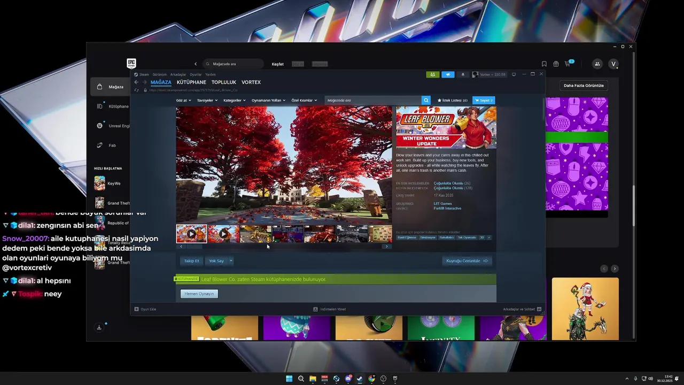The height and width of the screenshot is (385, 684).
Task: Open Steam notifications bell
Action: (x=463, y=74)
